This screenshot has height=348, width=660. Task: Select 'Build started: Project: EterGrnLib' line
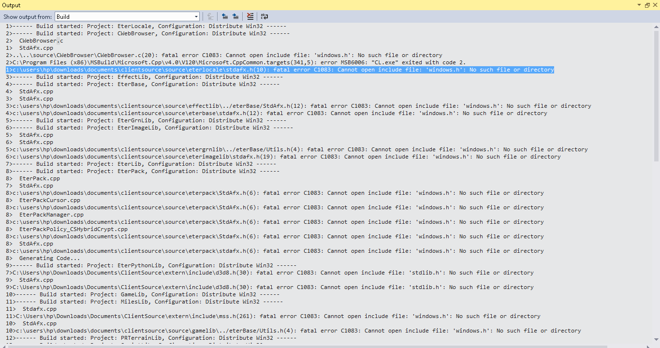[146, 120]
